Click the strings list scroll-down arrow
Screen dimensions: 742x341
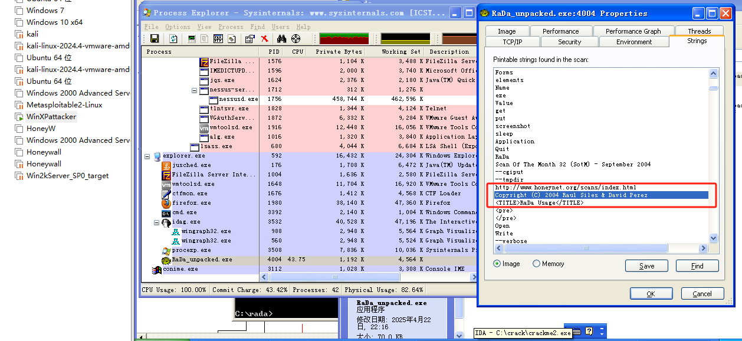(x=714, y=238)
